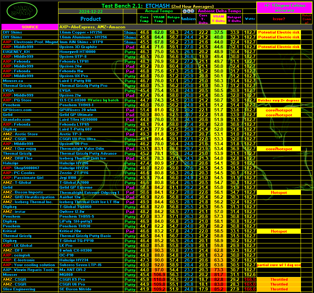Select the Subzero Seven LTP-15 product cell
This screenshot has width=314, height=293.
91,265
